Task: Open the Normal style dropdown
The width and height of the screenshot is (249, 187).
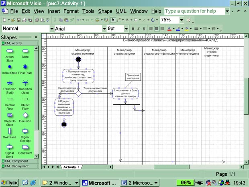Action: coord(52,29)
